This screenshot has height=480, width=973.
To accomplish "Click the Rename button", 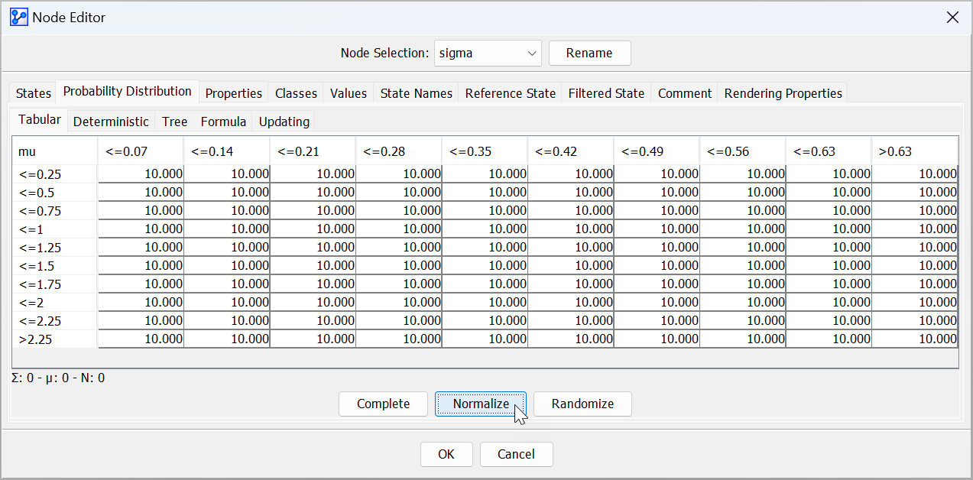I will pos(589,54).
